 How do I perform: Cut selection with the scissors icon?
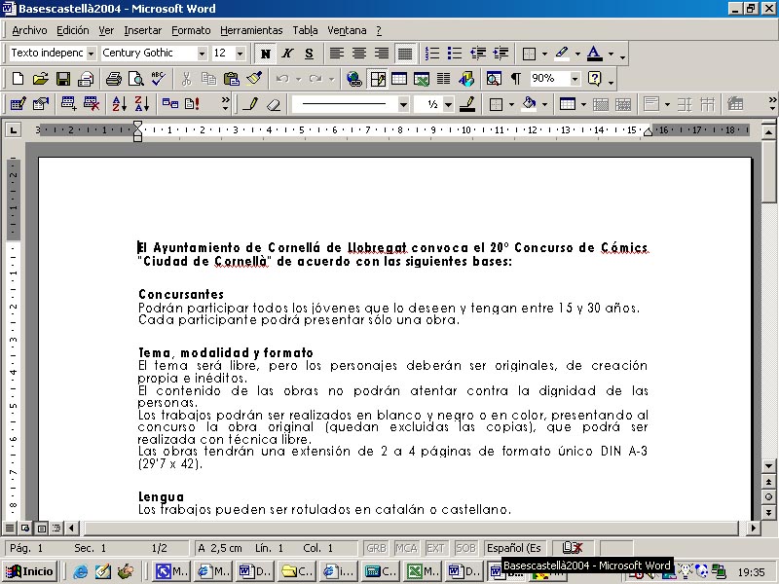pyautogui.click(x=186, y=79)
